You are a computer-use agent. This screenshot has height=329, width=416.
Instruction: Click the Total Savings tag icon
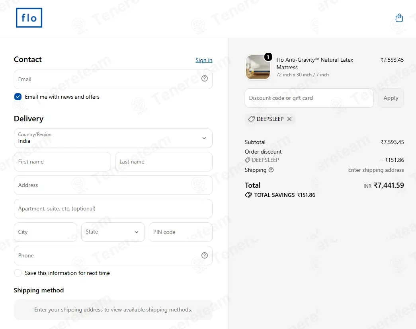248,195
